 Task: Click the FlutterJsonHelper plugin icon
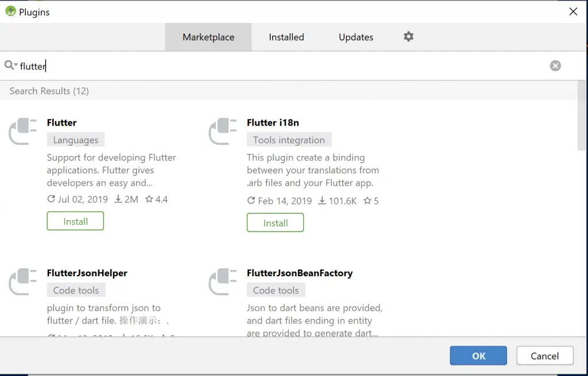[x=23, y=282]
